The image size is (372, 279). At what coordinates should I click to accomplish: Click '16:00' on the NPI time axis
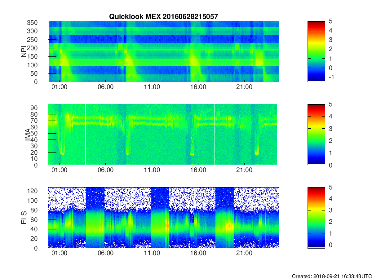198,87
